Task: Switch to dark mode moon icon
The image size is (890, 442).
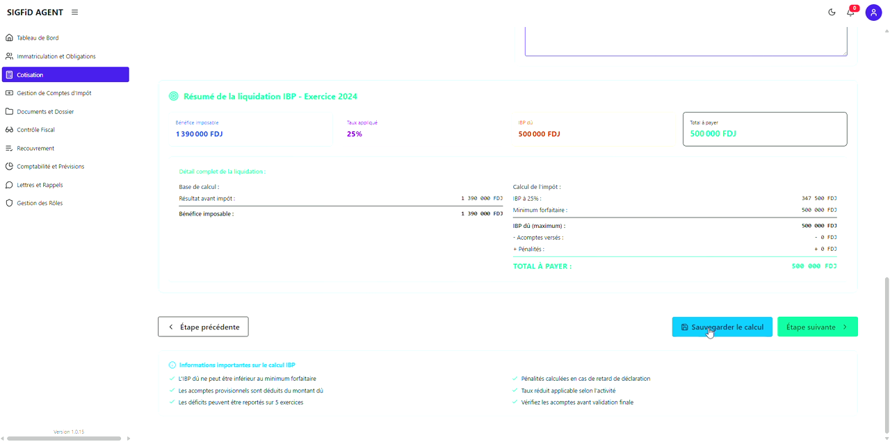Action: tap(832, 13)
